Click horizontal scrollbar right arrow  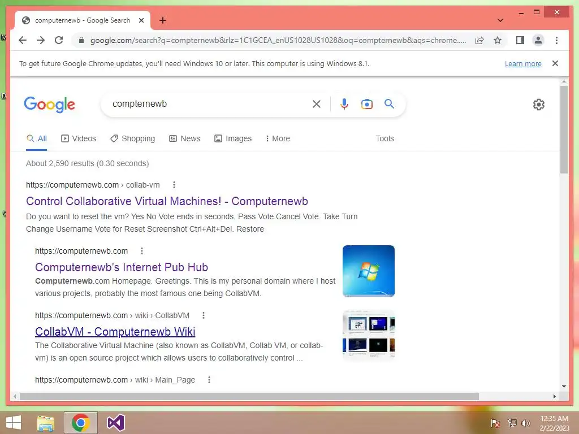pyautogui.click(x=555, y=396)
